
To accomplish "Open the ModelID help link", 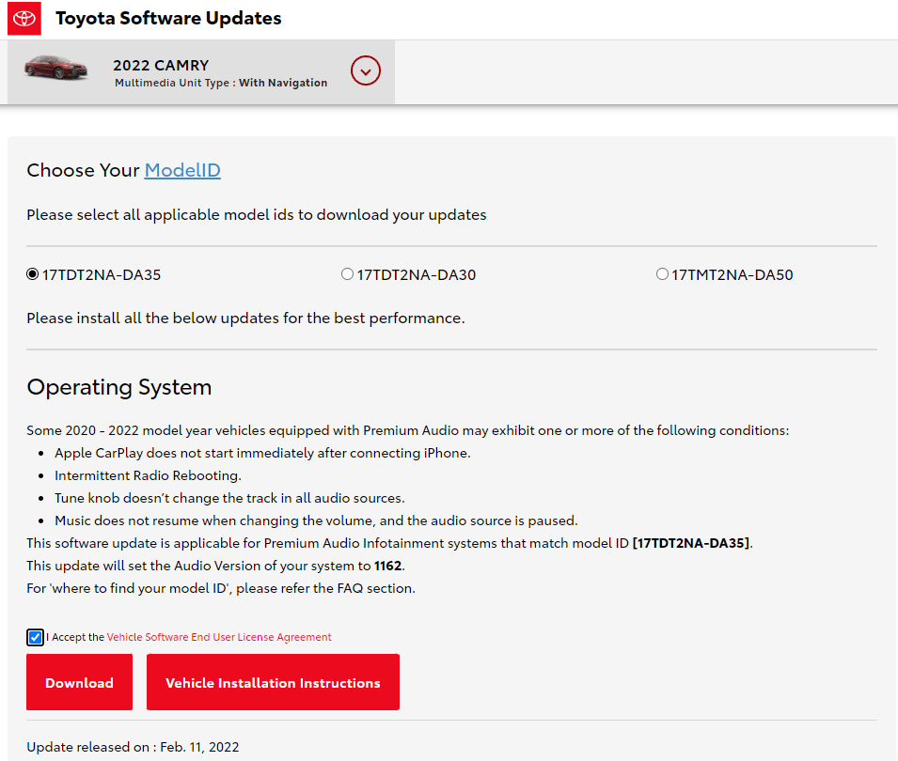I will 182,170.
